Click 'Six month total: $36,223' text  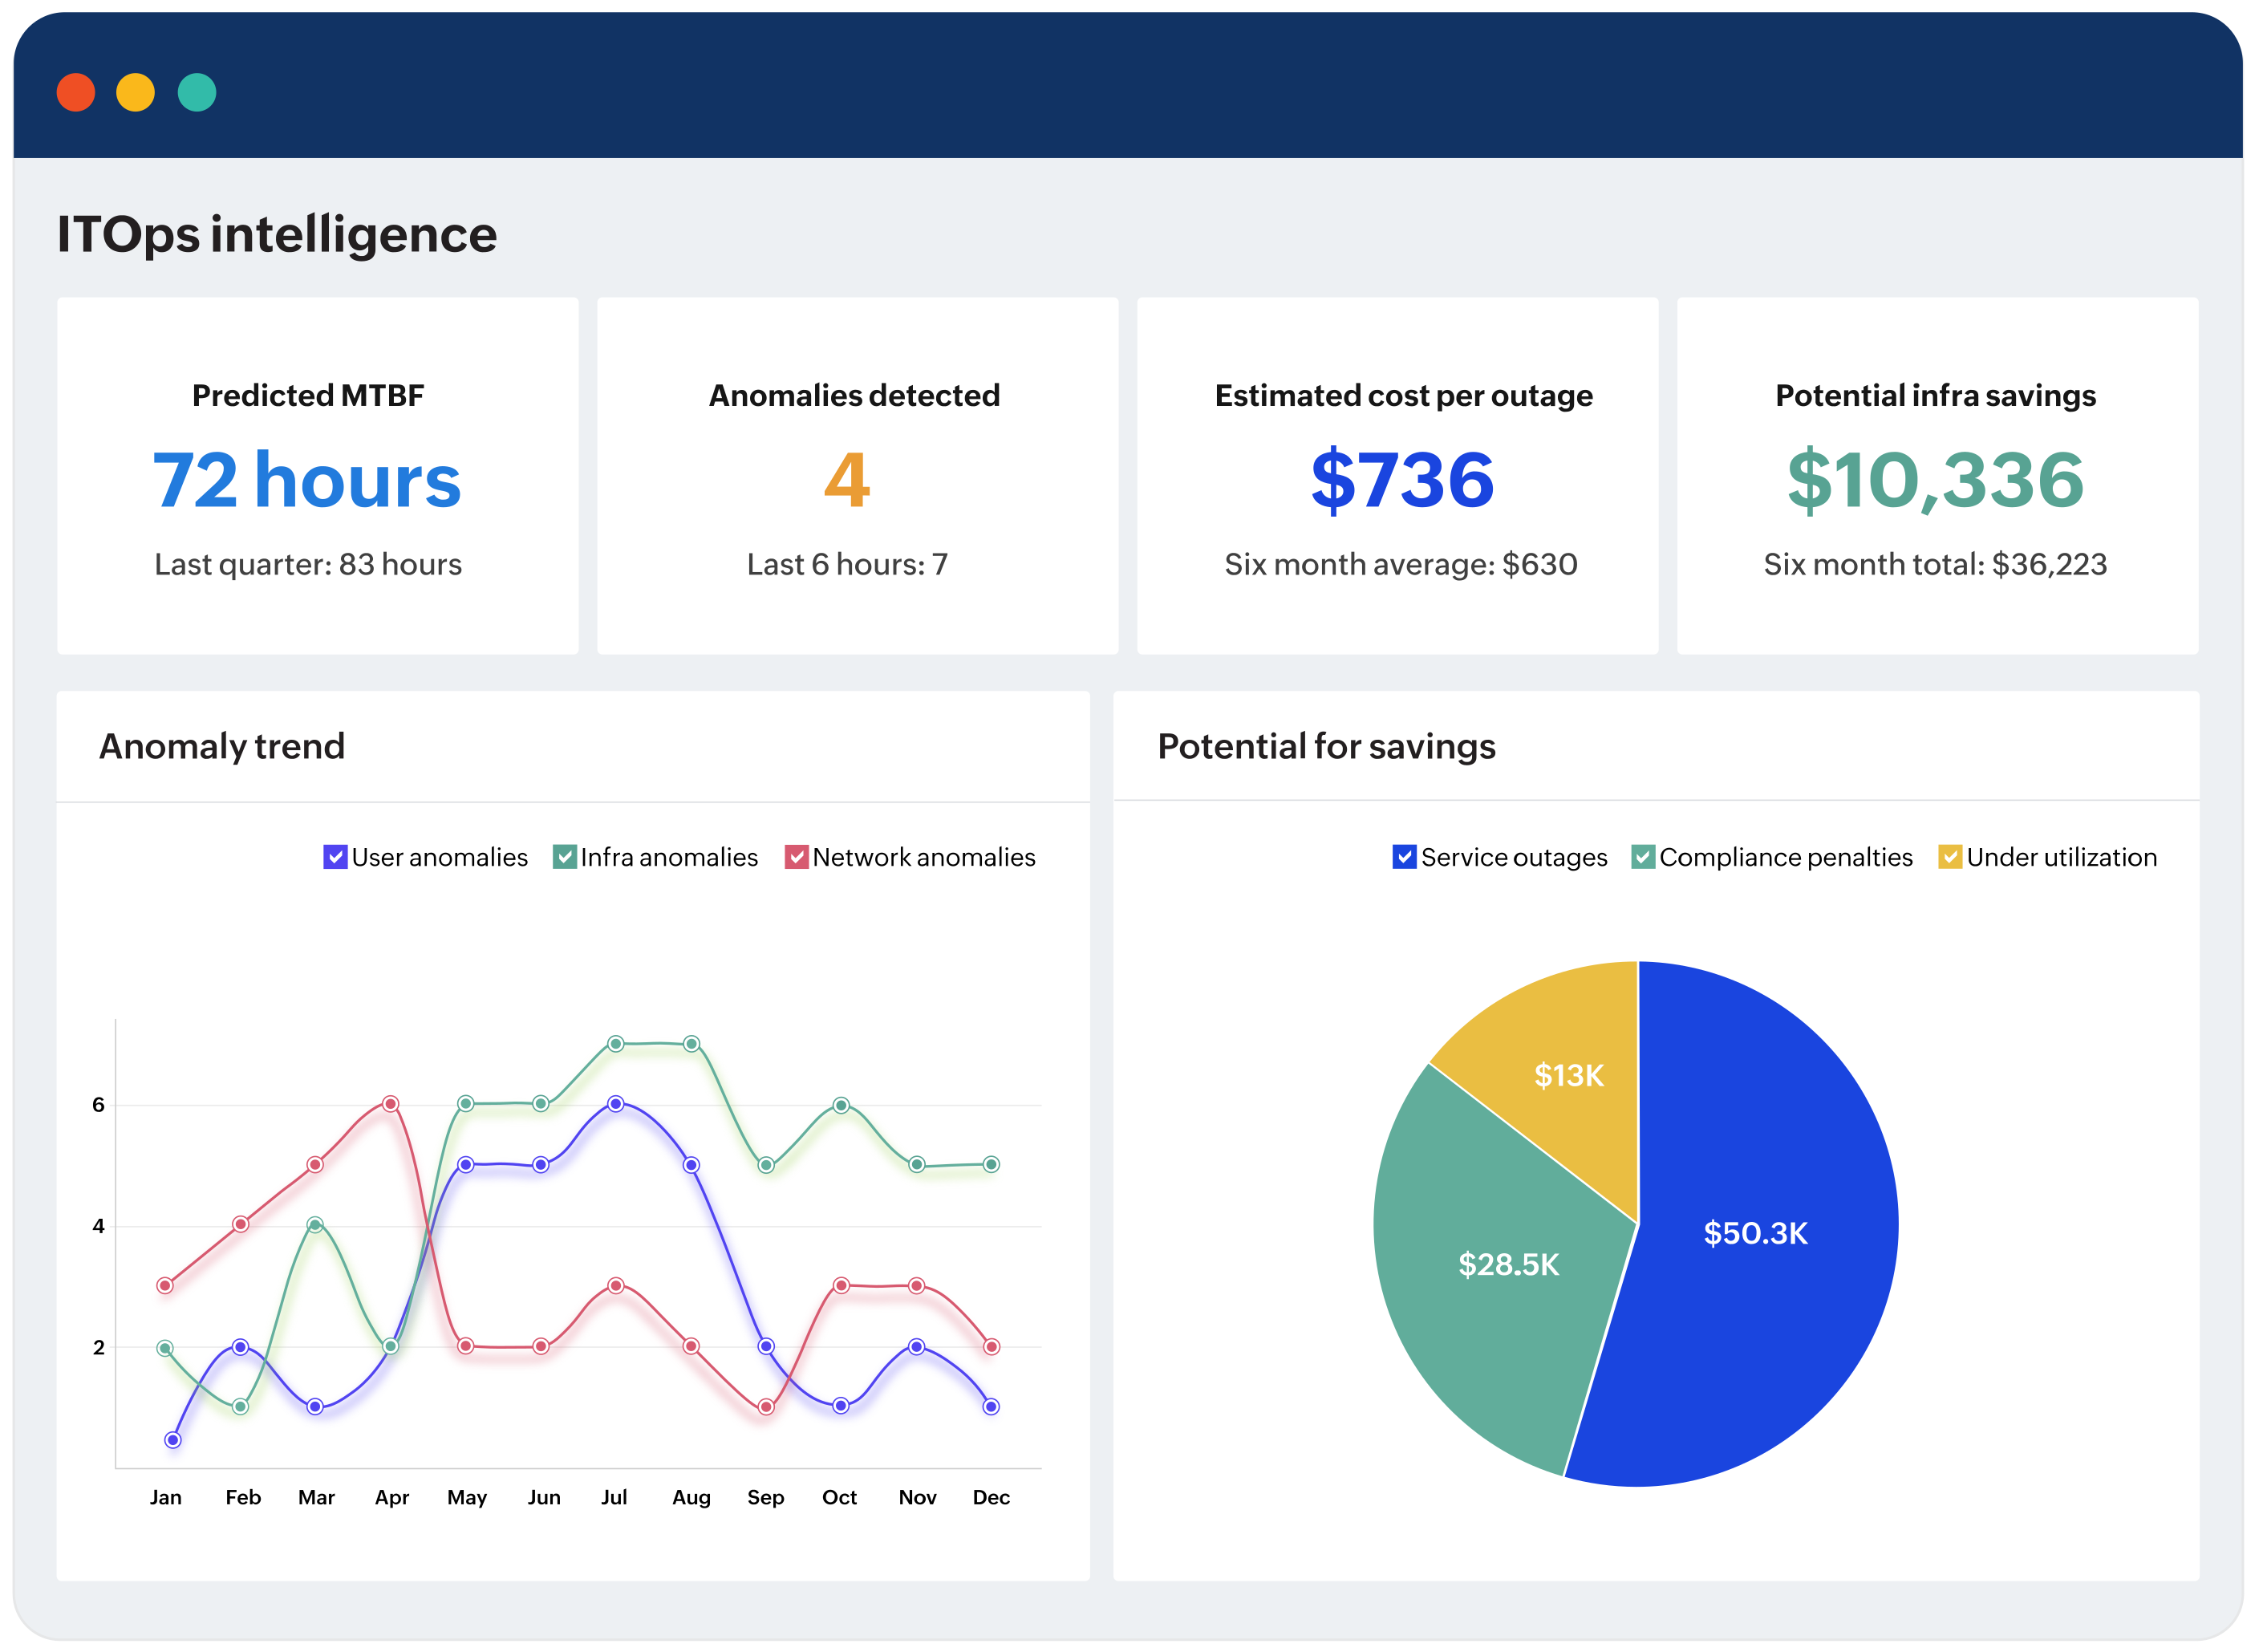(1937, 565)
